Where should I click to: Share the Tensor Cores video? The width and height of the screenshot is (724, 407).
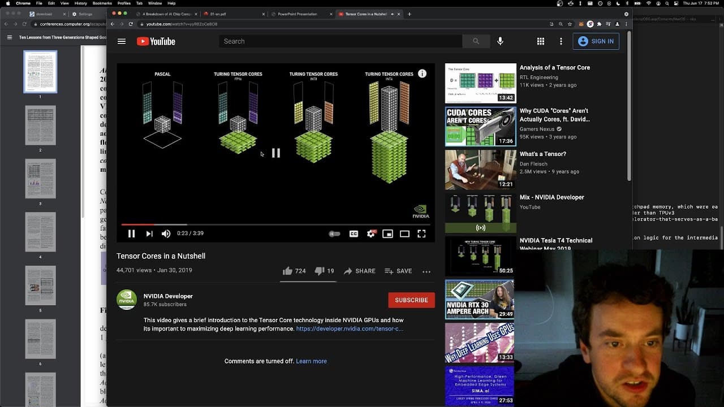tap(359, 271)
